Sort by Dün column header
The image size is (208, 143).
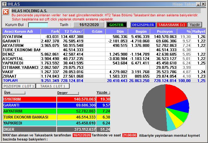coord(117,31)
